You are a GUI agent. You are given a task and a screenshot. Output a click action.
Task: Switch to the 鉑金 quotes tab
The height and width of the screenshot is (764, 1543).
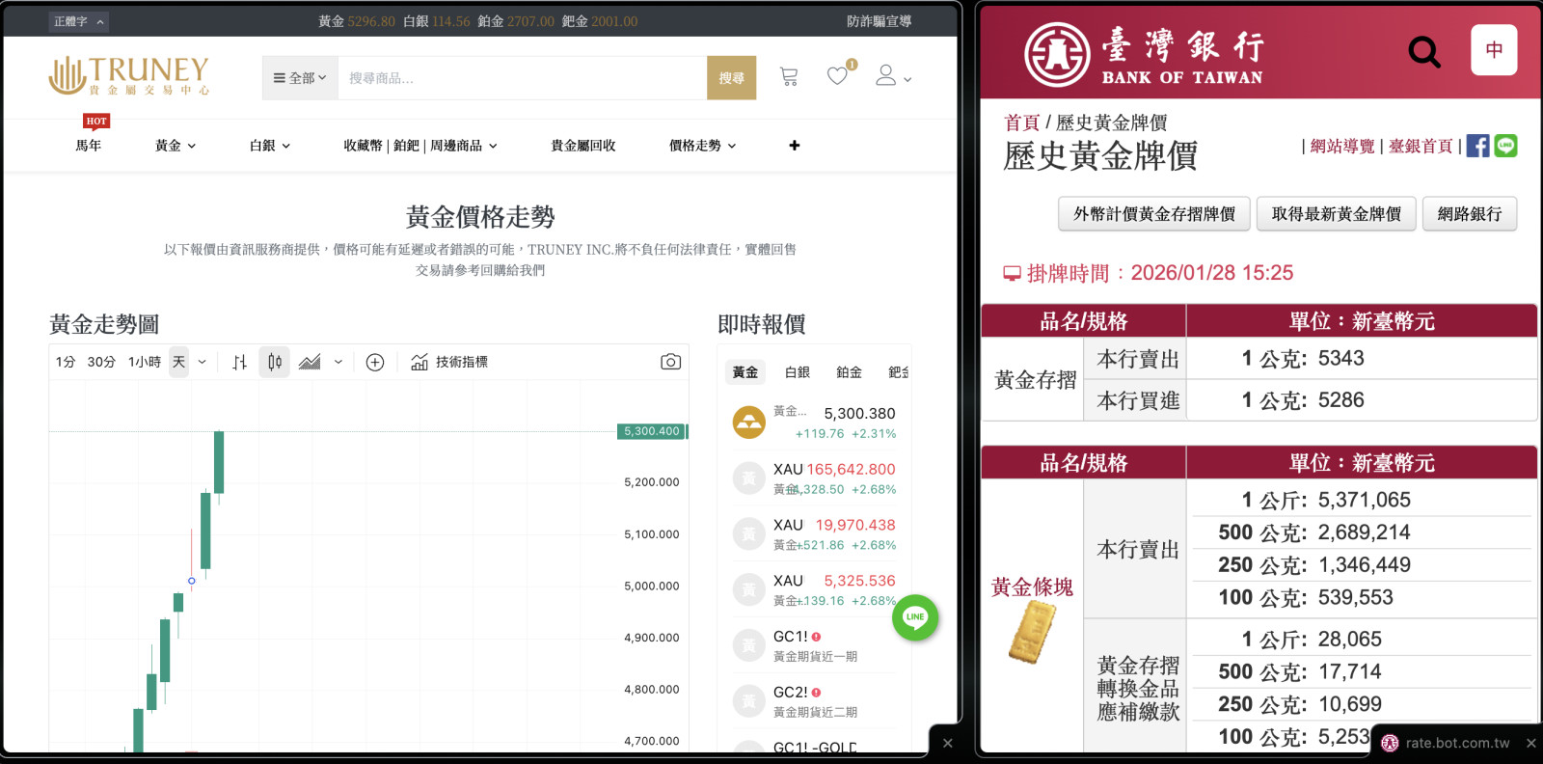point(850,372)
